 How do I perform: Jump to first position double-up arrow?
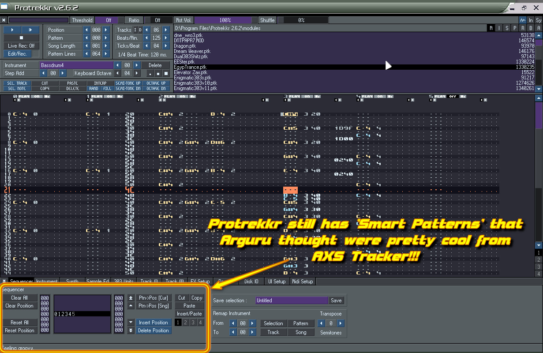[131, 298]
